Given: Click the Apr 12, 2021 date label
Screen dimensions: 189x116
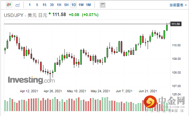Looking at the screenshot, I should tap(29, 91).
